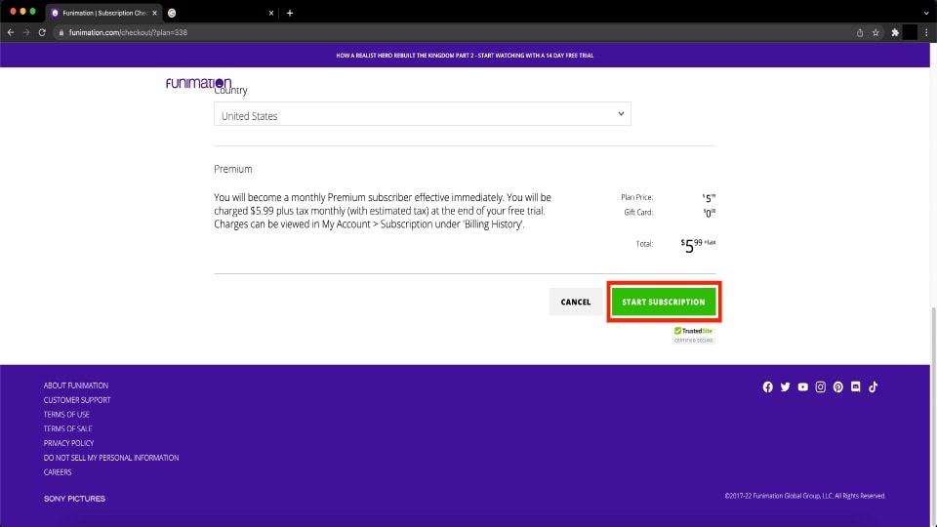The width and height of the screenshot is (937, 527).
Task: Click the Start Subscription button
Action: 664,302
